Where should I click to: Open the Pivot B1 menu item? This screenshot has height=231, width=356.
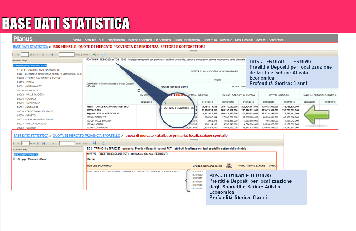(261, 40)
